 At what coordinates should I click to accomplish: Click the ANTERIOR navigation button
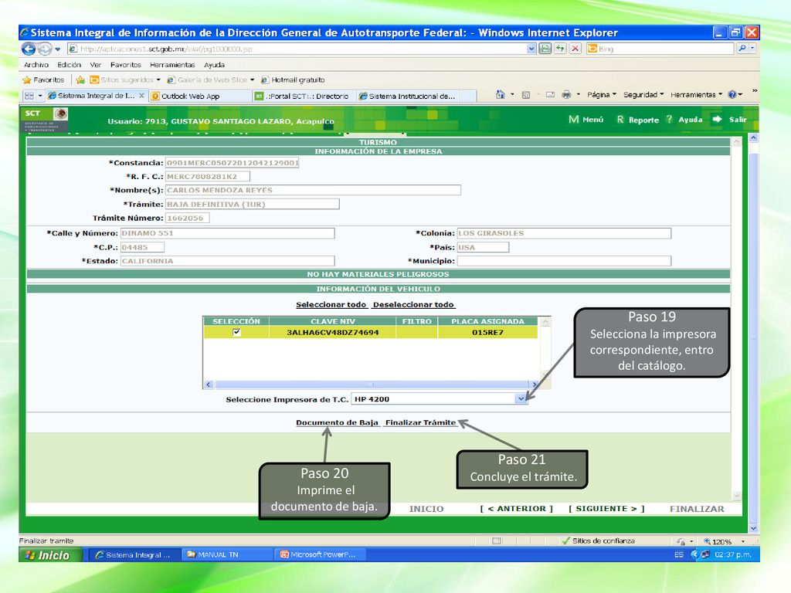[516, 509]
